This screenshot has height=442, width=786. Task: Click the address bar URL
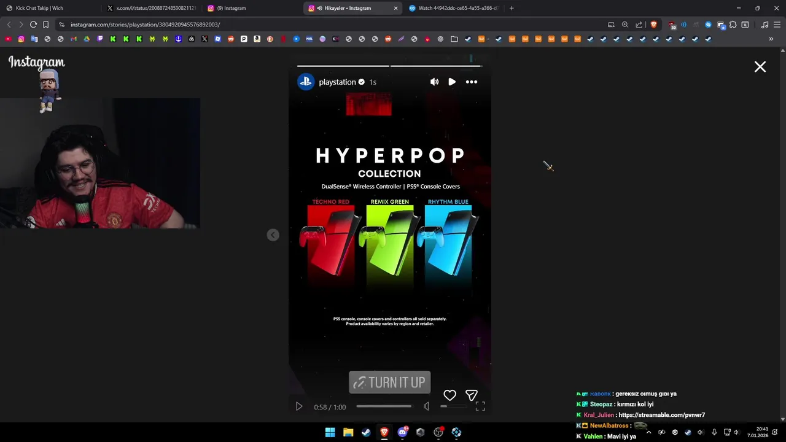click(x=145, y=25)
